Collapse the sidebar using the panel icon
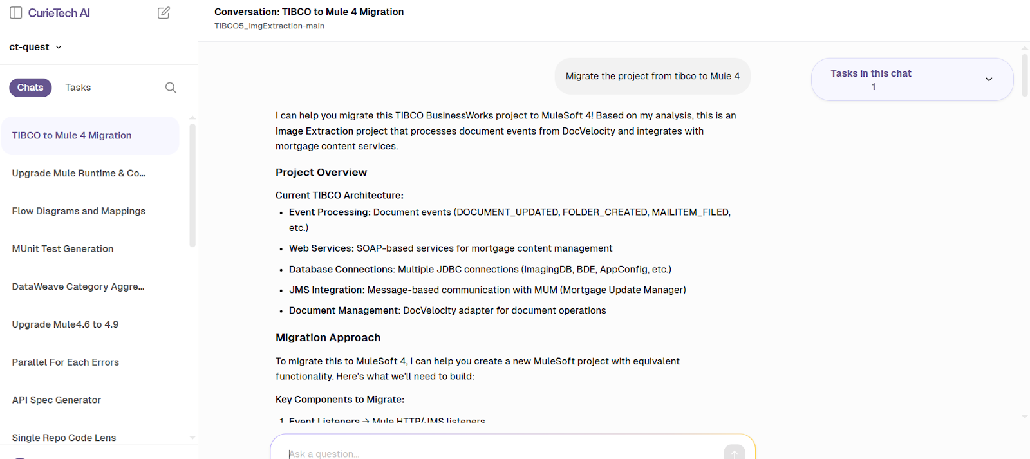Viewport: 1030px width, 459px height. [15, 12]
